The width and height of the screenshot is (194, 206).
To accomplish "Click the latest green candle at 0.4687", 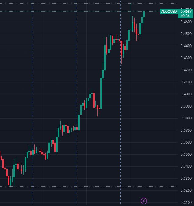I will (144, 14).
